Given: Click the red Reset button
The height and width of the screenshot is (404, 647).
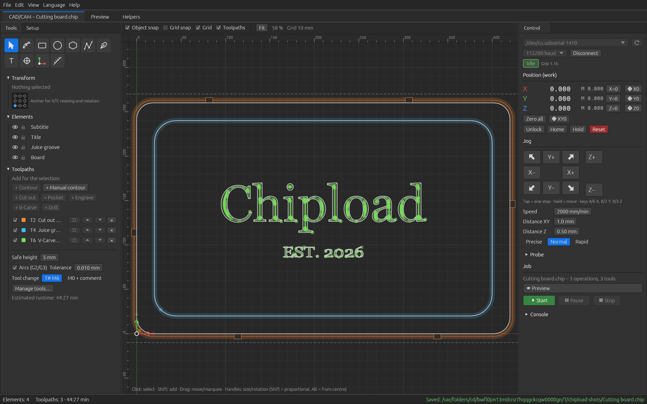Looking at the screenshot, I should point(599,130).
